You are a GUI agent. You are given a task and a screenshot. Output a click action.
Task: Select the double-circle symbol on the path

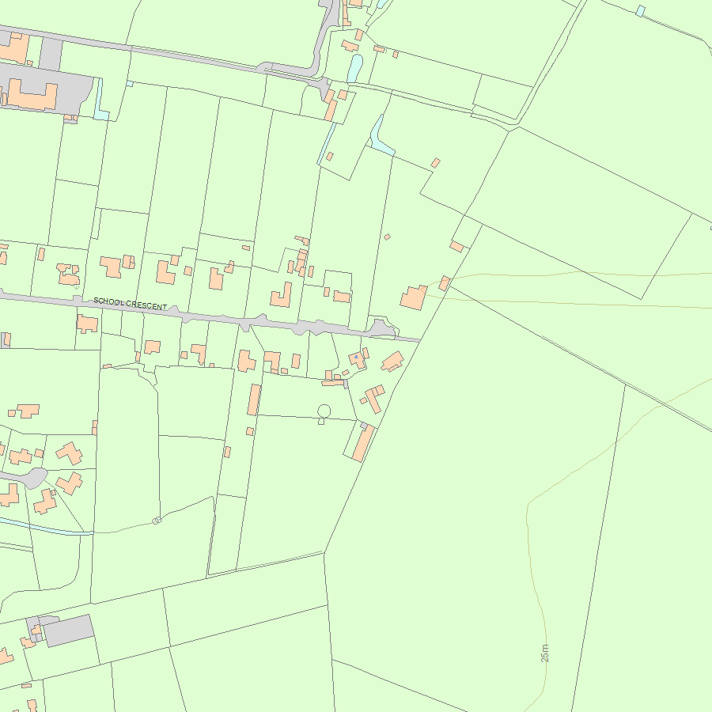[157, 521]
